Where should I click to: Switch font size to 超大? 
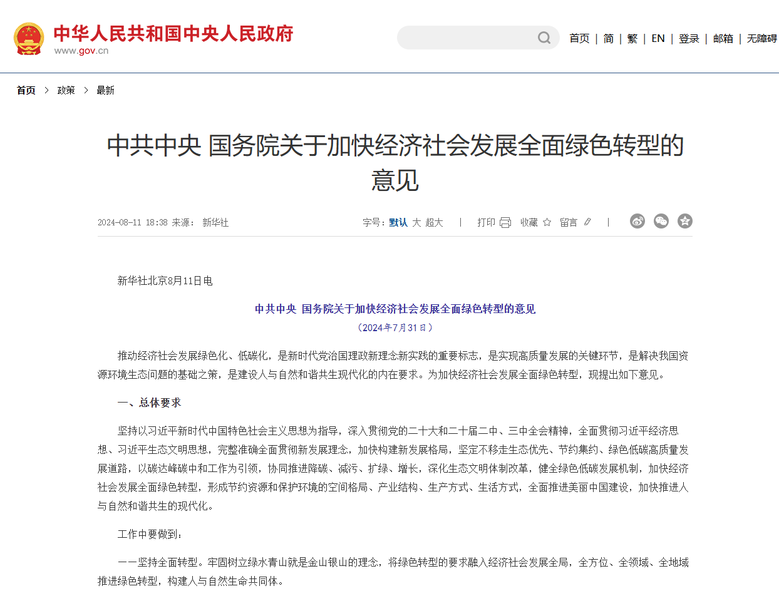pyautogui.click(x=435, y=222)
